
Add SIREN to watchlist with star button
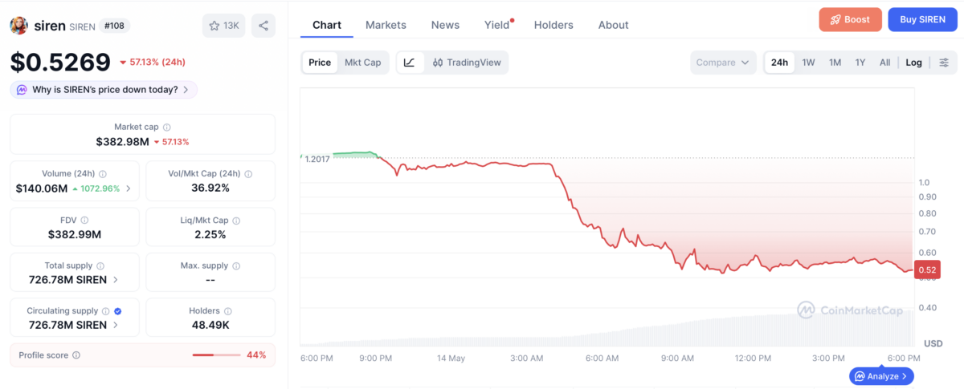tap(224, 26)
